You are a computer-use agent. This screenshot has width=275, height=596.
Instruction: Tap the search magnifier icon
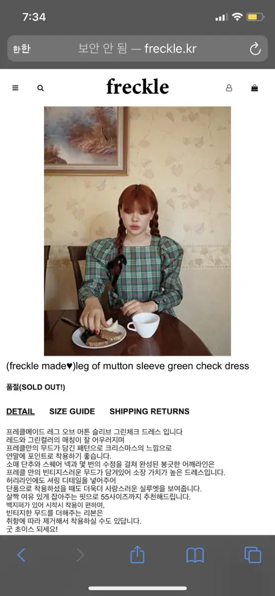[x=40, y=88]
